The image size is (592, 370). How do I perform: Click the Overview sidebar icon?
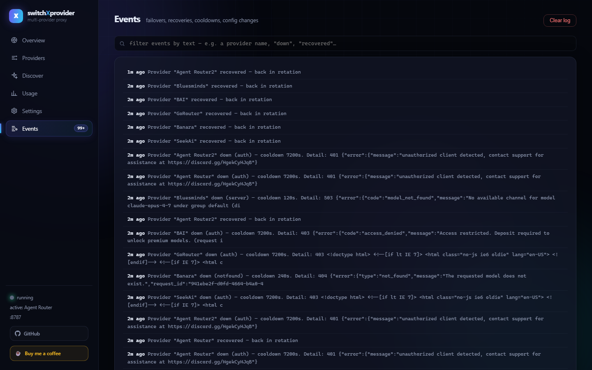pyautogui.click(x=14, y=40)
